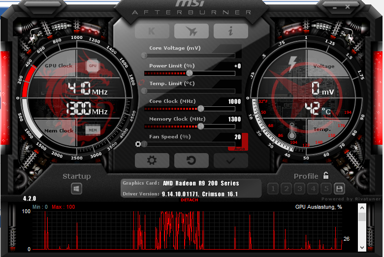
Task: Click the Temp. Limit slider handle
Action: [144, 91]
